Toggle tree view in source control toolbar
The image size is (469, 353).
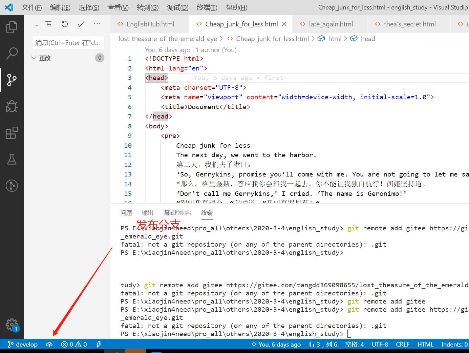point(49,24)
